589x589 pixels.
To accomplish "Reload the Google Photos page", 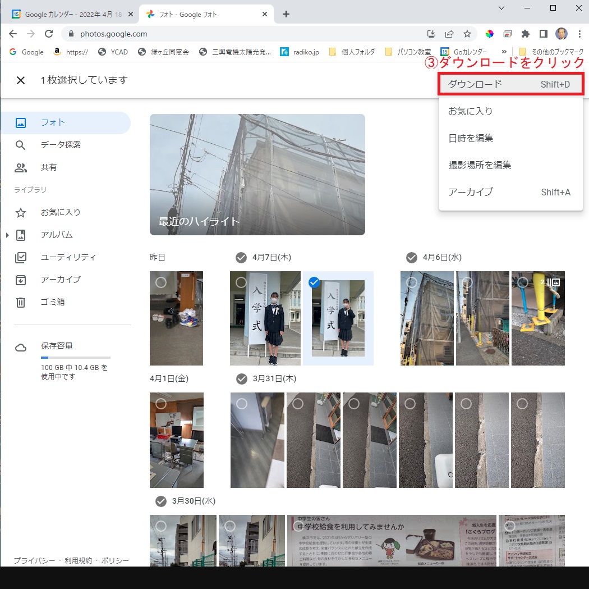I will [49, 34].
